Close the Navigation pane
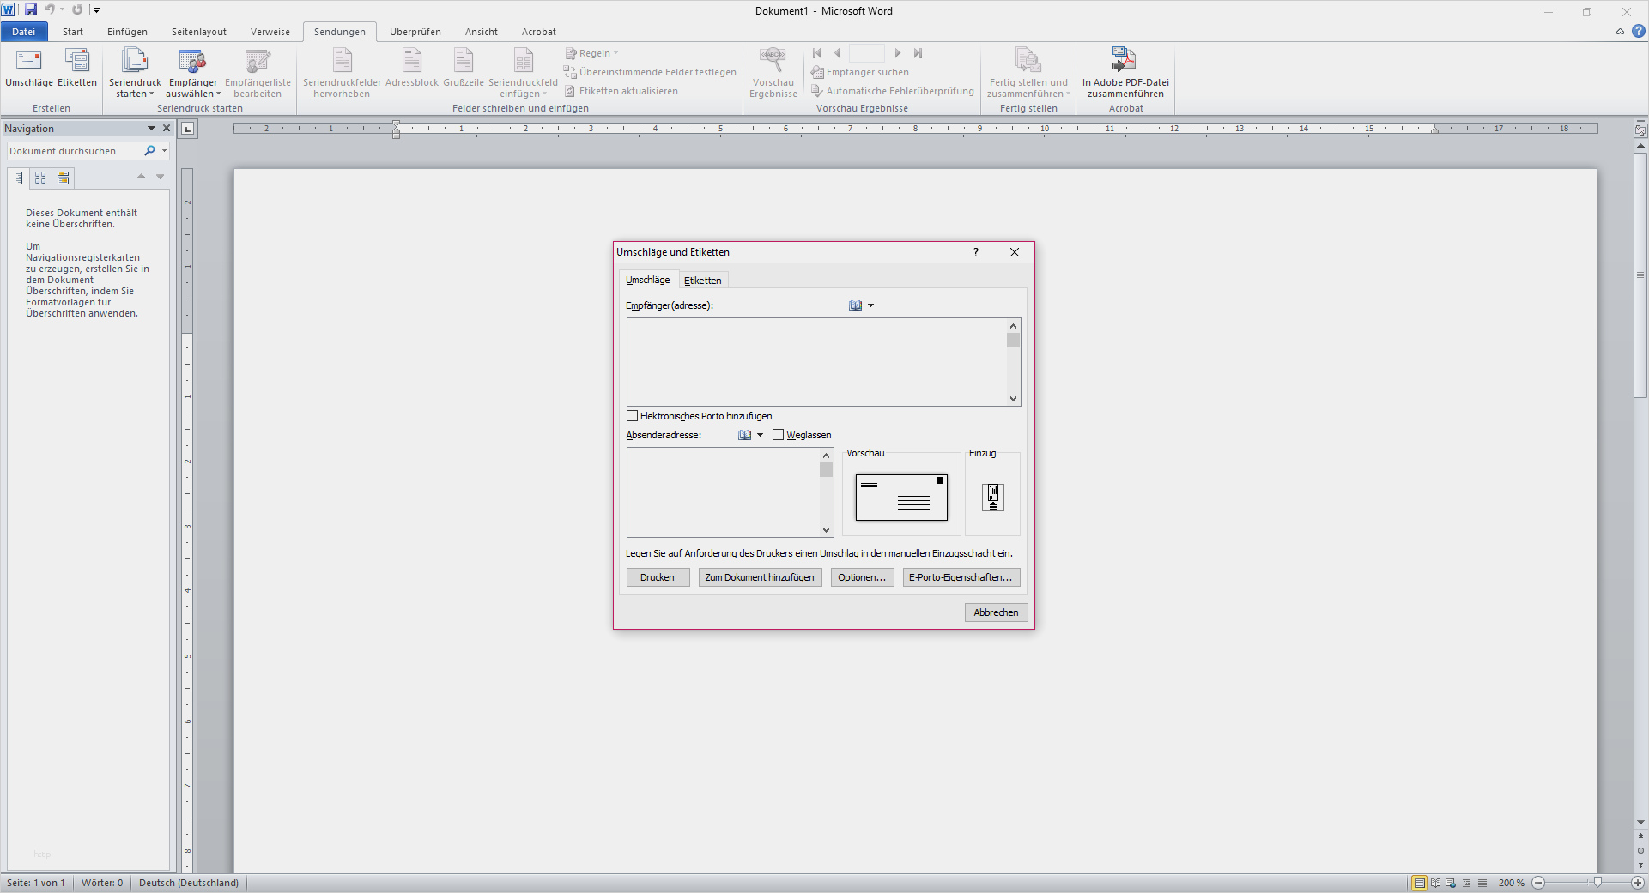This screenshot has width=1649, height=893. pos(167,129)
